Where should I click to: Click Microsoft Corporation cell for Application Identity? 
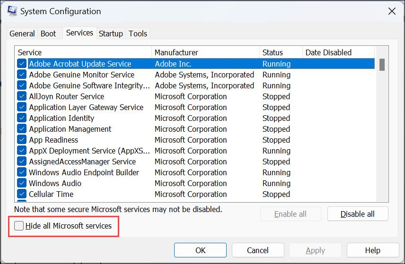(191, 118)
